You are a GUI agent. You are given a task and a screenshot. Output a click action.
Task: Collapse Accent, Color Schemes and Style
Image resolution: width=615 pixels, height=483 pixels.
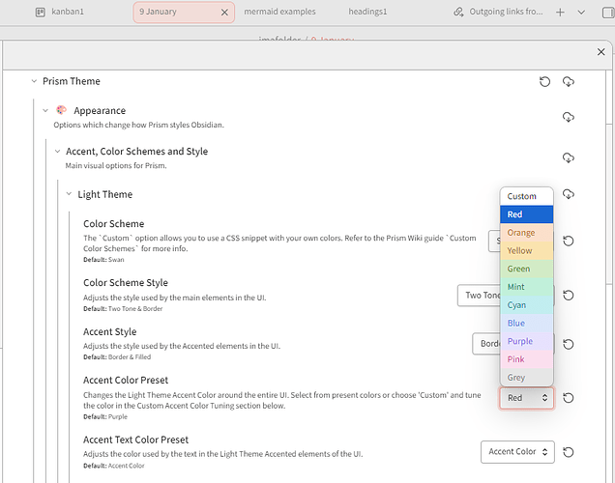(x=57, y=152)
